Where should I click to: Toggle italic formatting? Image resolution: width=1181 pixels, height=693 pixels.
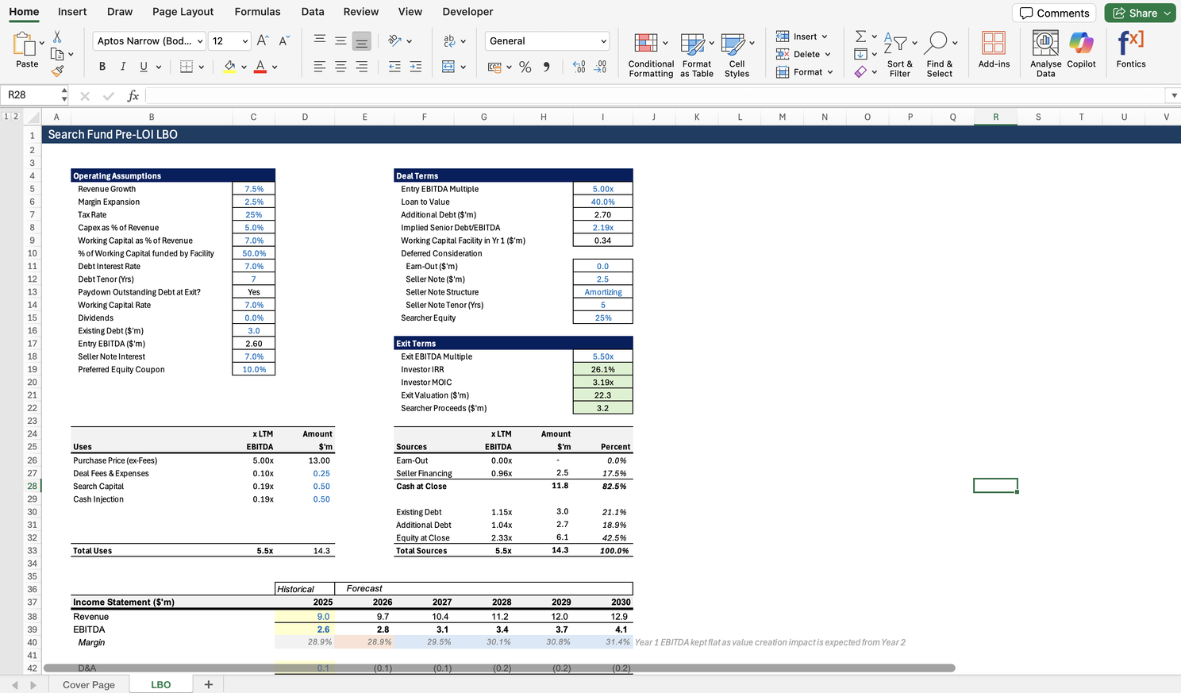[x=123, y=67]
